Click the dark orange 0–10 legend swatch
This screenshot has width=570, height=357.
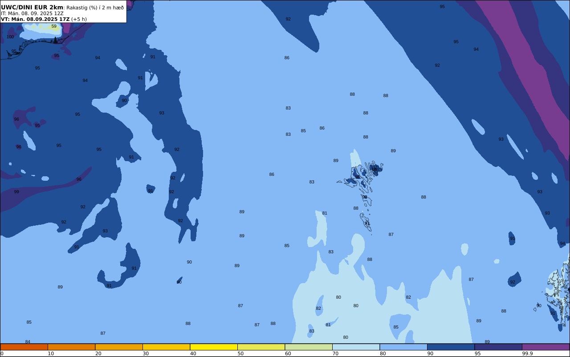click(x=24, y=347)
